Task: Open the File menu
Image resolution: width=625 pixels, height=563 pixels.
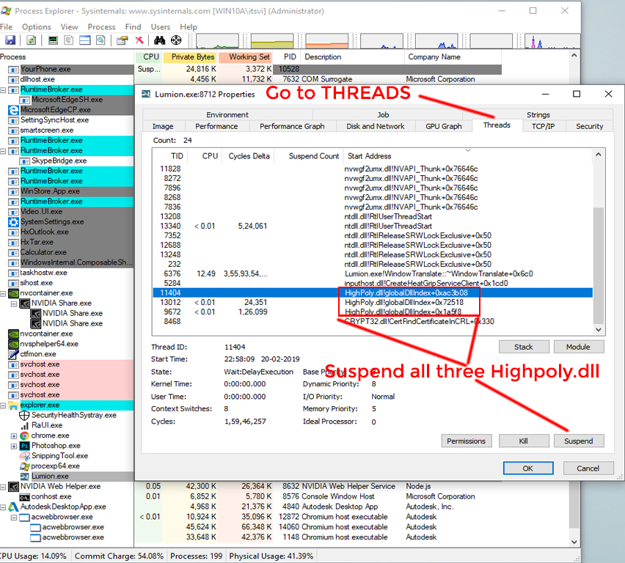Action: pos(6,26)
